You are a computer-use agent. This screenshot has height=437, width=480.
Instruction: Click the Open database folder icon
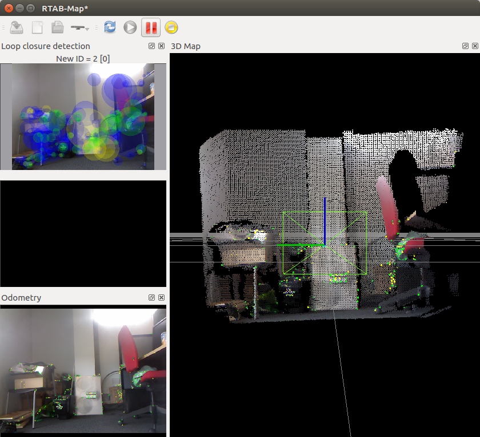[x=57, y=27]
